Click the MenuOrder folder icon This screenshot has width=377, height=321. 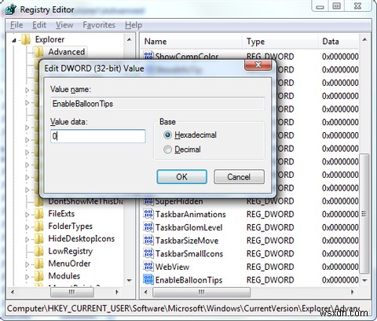tap(38, 264)
